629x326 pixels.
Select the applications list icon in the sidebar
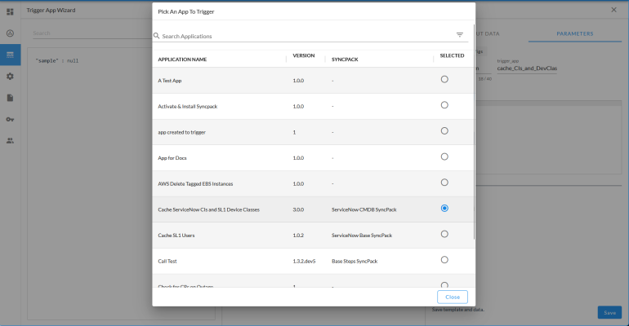10,55
